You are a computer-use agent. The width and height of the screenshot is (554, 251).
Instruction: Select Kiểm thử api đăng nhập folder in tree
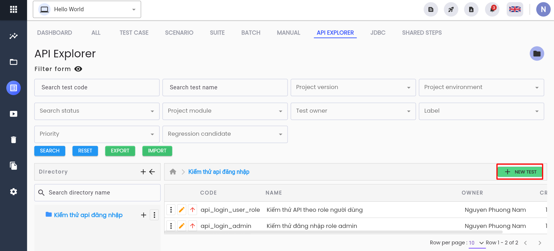tap(88, 215)
